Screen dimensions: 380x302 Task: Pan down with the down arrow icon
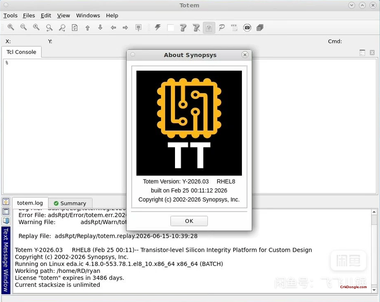pos(100,27)
